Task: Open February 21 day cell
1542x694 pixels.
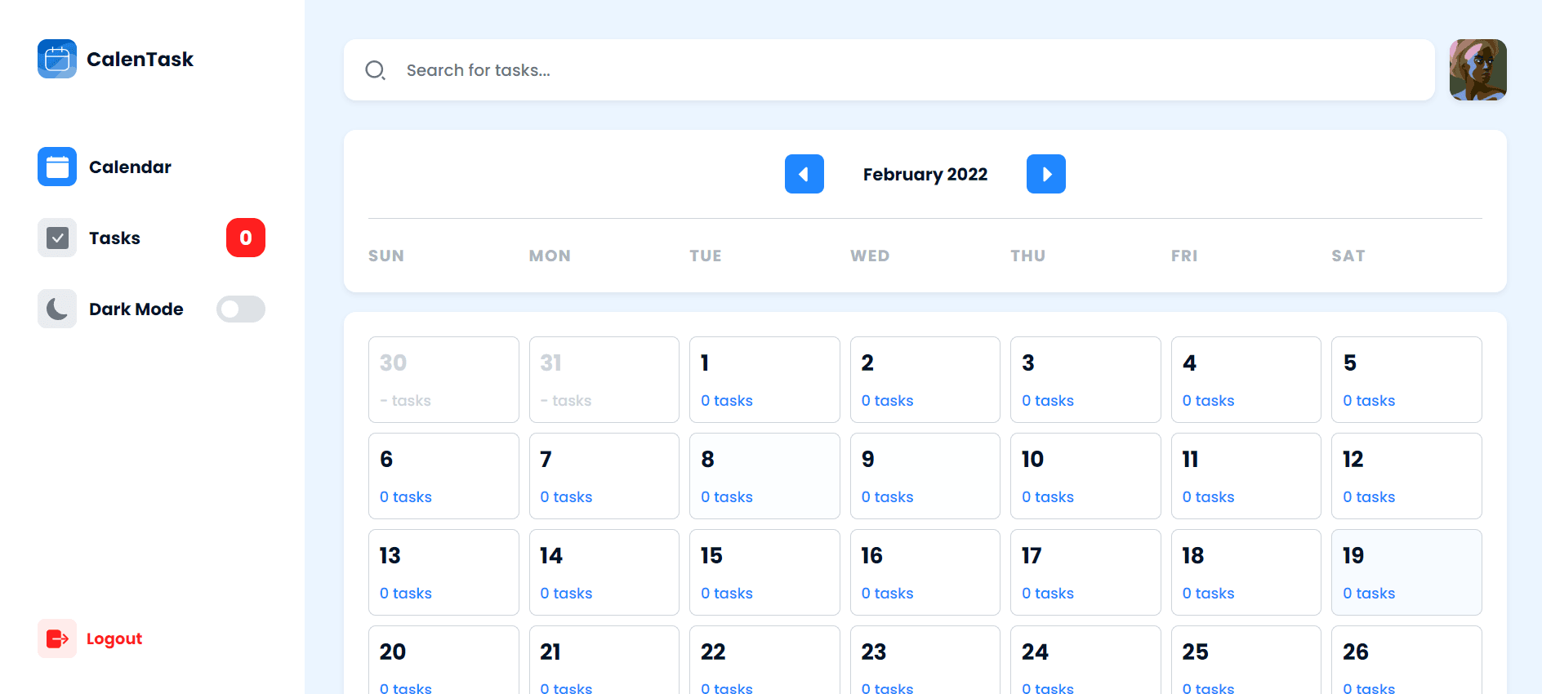Action: (604, 661)
